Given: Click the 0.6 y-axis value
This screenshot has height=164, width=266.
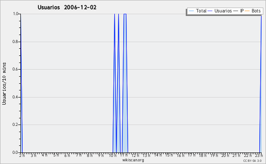Looking at the screenshot, I should [x=15, y=69].
